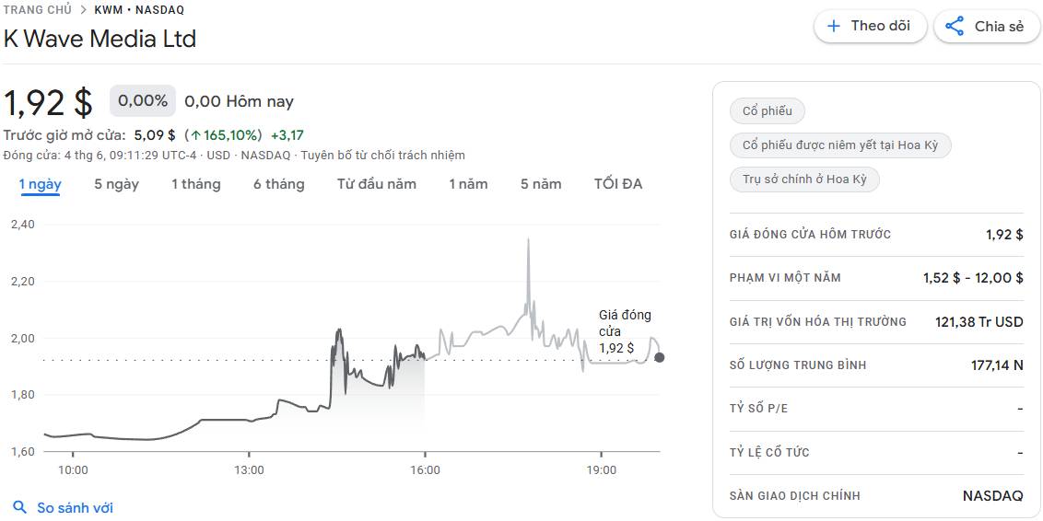Go to TRANG CHỦ breadcrumb link
Image resolution: width=1043 pixels, height=521 pixels.
click(x=37, y=10)
